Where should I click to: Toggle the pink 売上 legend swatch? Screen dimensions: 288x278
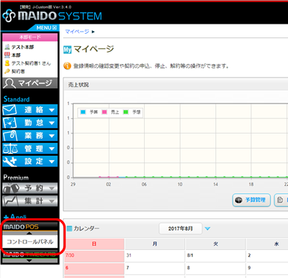click(x=104, y=112)
